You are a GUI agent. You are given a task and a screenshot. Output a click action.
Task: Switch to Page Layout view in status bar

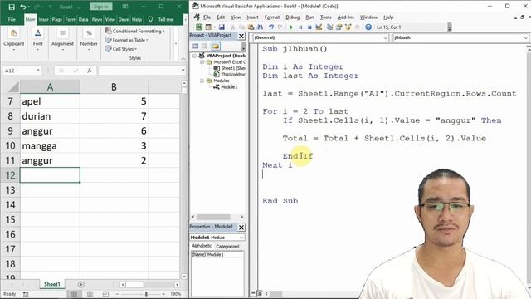[90, 294]
